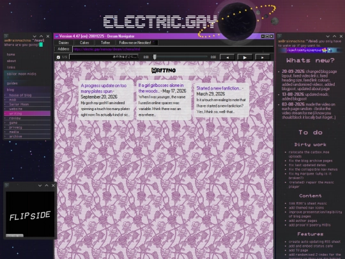
Task: Click the Japanese track title display
Action: (104, 57)
